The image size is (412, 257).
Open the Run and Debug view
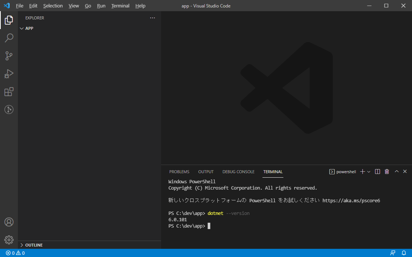[9, 74]
